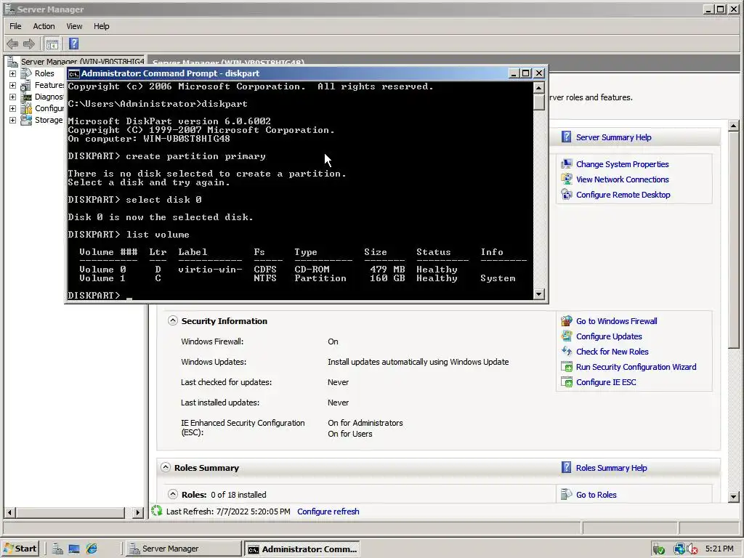
Task: Click the Show Desktop quick launch icon
Action: (74, 549)
